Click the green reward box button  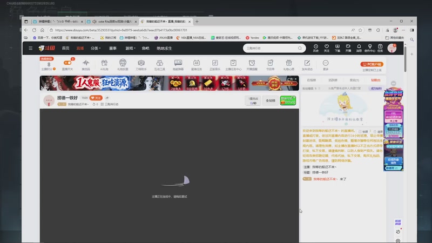click(x=288, y=100)
